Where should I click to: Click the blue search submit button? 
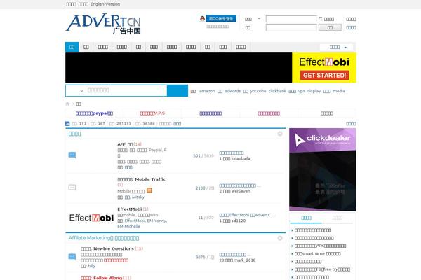click(178, 90)
